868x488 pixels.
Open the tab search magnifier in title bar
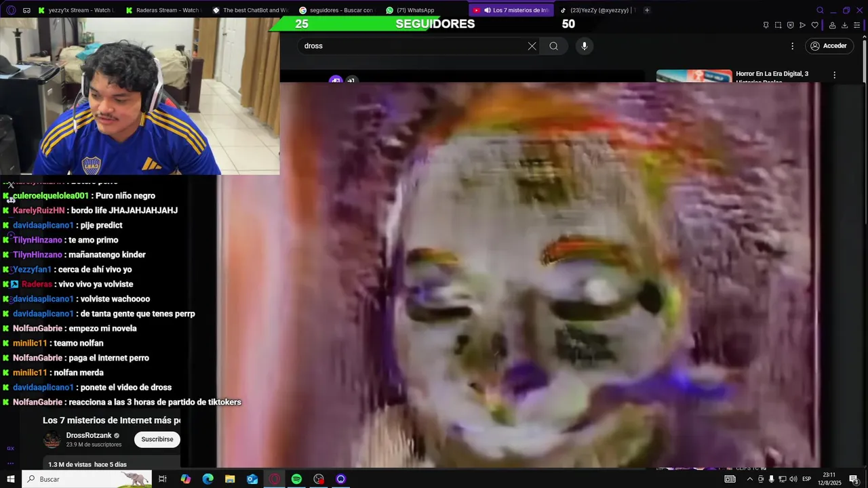point(820,10)
